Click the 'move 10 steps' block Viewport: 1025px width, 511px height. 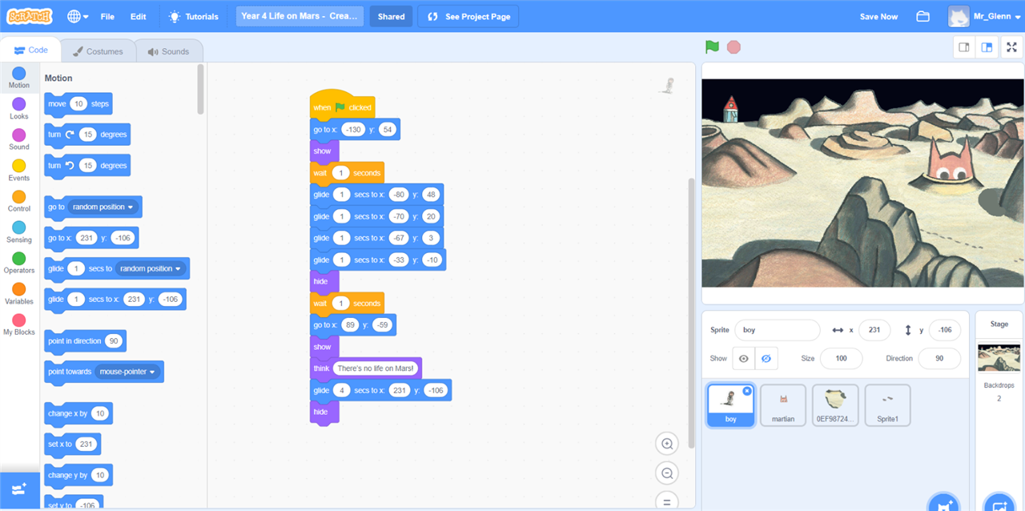click(78, 104)
